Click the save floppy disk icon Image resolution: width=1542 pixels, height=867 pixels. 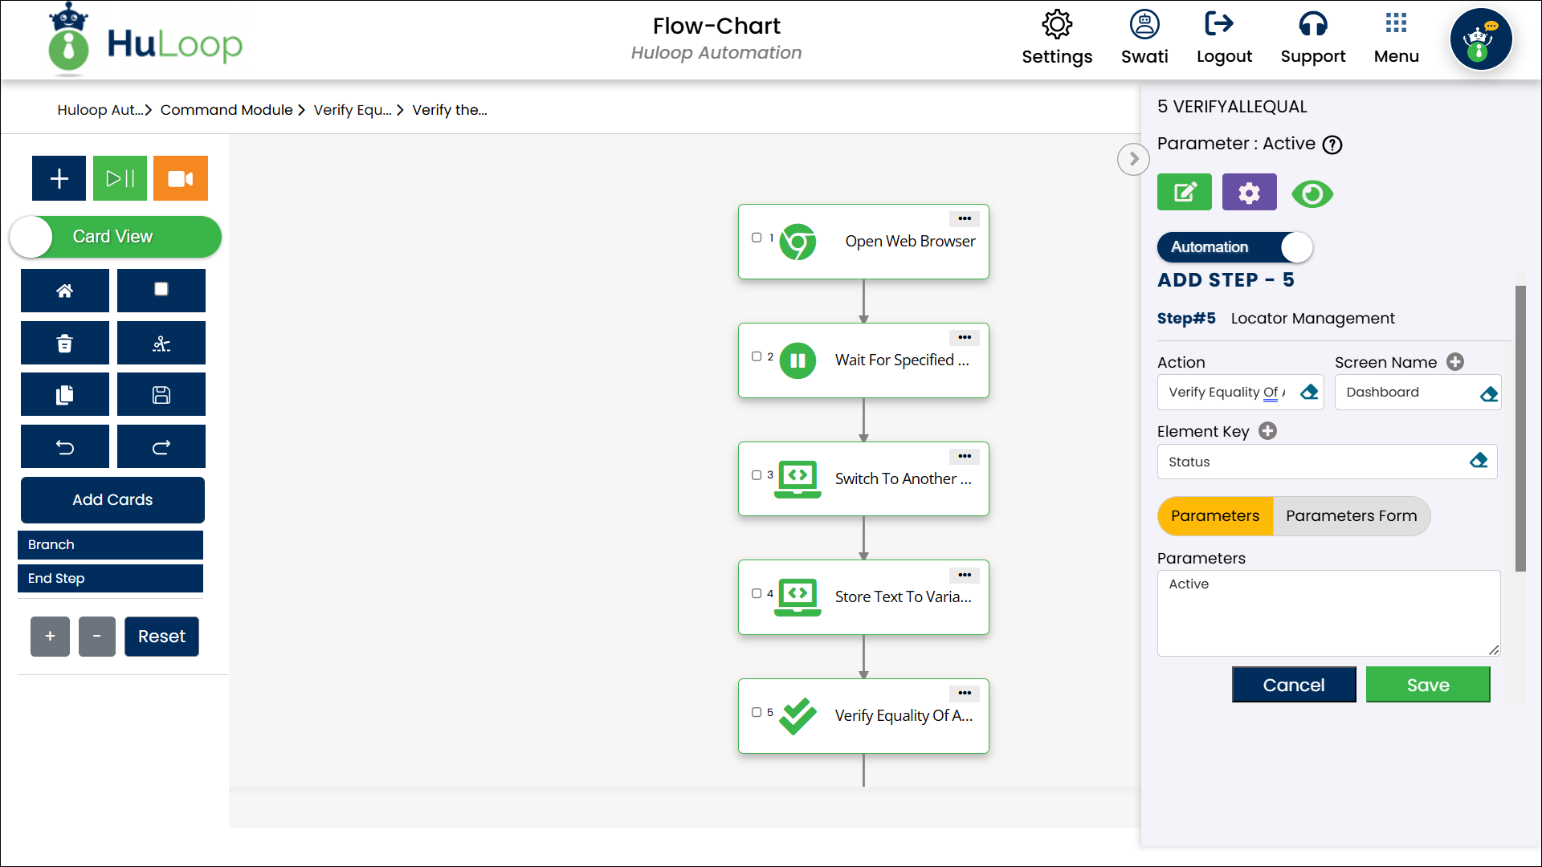[x=161, y=395]
